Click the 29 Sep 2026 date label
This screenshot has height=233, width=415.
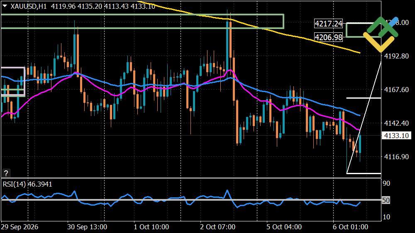(20, 227)
